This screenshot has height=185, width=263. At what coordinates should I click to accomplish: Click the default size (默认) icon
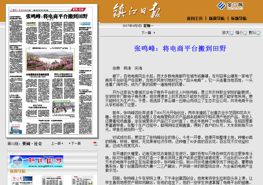click(x=259, y=33)
